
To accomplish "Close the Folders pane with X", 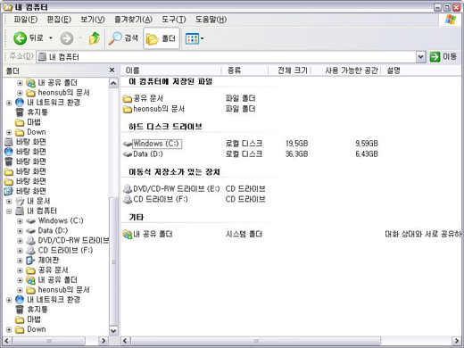I will tap(112, 70).
